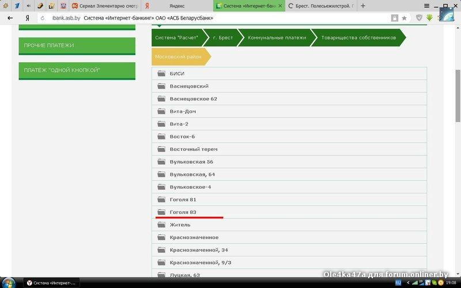Open the sixth pinned tab with pink icon
Viewport: 461px width, 288px height.
[x=63, y=6]
